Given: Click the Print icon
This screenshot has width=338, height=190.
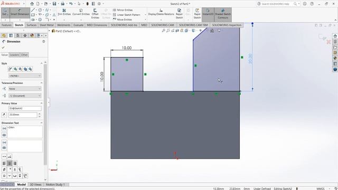Looking at the screenshot, I should [x=62, y=4].
